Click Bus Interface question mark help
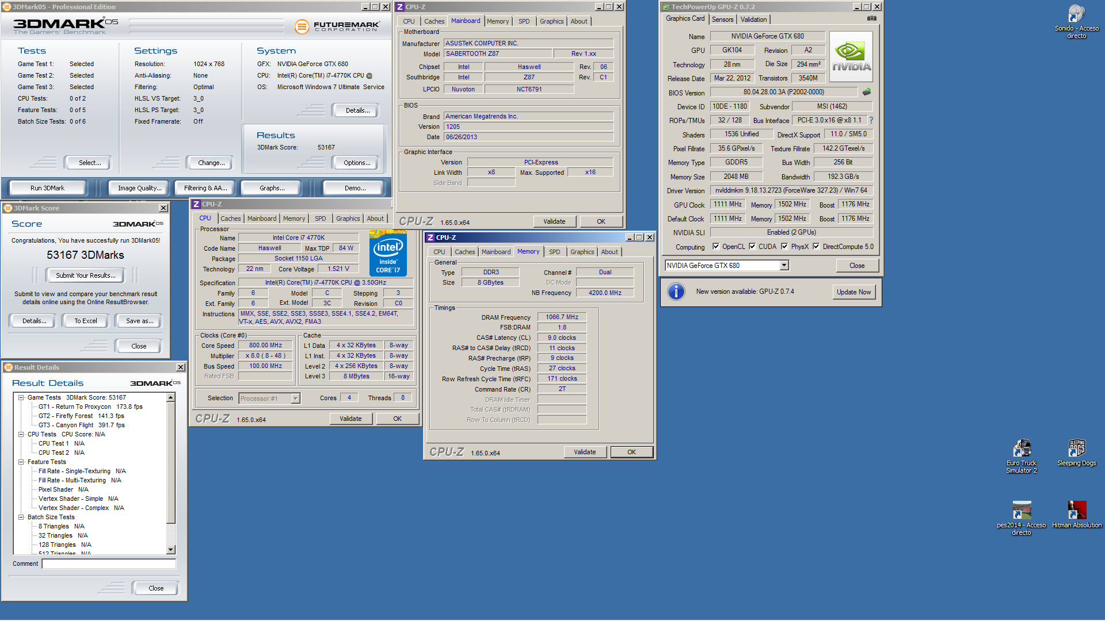The height and width of the screenshot is (621, 1105). pos(871,120)
